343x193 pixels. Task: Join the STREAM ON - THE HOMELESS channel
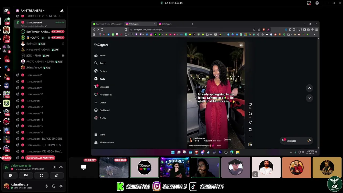(x=40, y=145)
